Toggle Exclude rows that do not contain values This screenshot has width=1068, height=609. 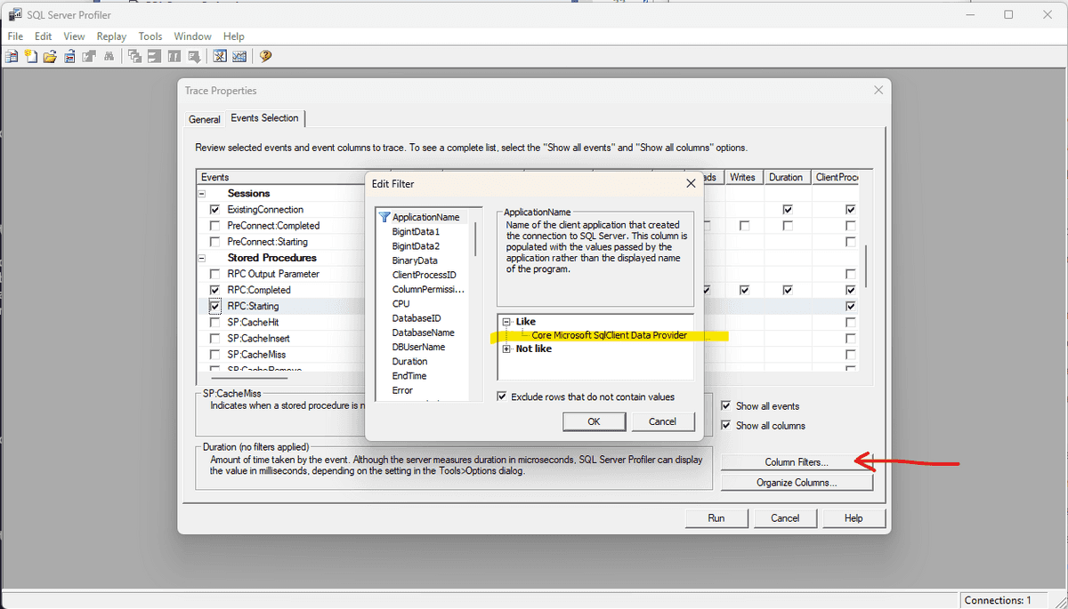(x=502, y=397)
